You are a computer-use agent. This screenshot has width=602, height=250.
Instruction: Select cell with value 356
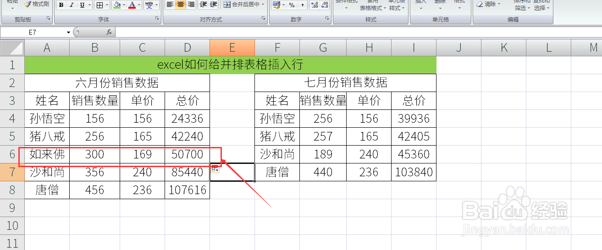pyautogui.click(x=94, y=172)
